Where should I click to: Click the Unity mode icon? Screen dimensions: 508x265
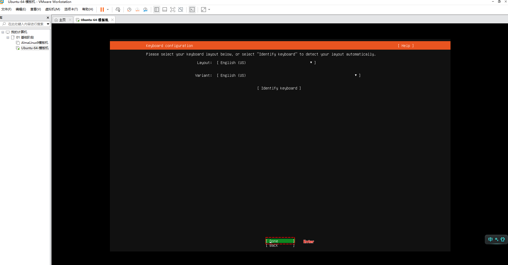[181, 10]
